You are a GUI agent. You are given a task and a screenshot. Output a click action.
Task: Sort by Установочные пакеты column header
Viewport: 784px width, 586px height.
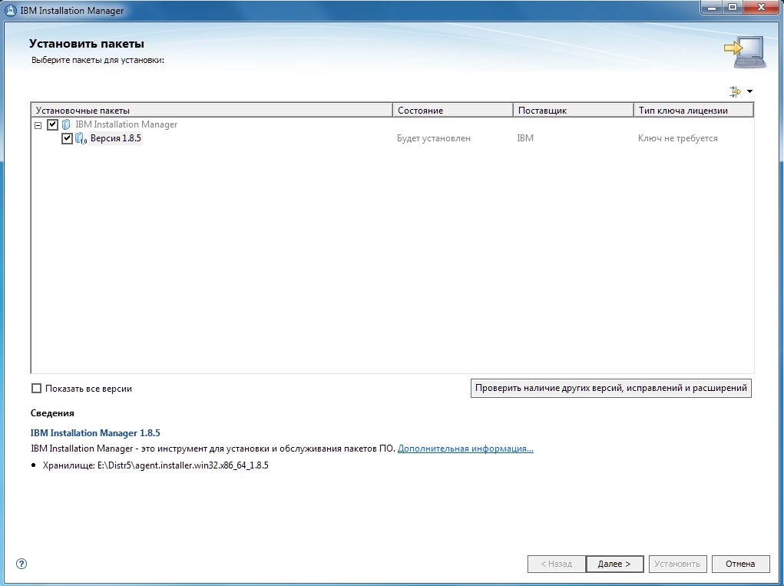[211, 111]
